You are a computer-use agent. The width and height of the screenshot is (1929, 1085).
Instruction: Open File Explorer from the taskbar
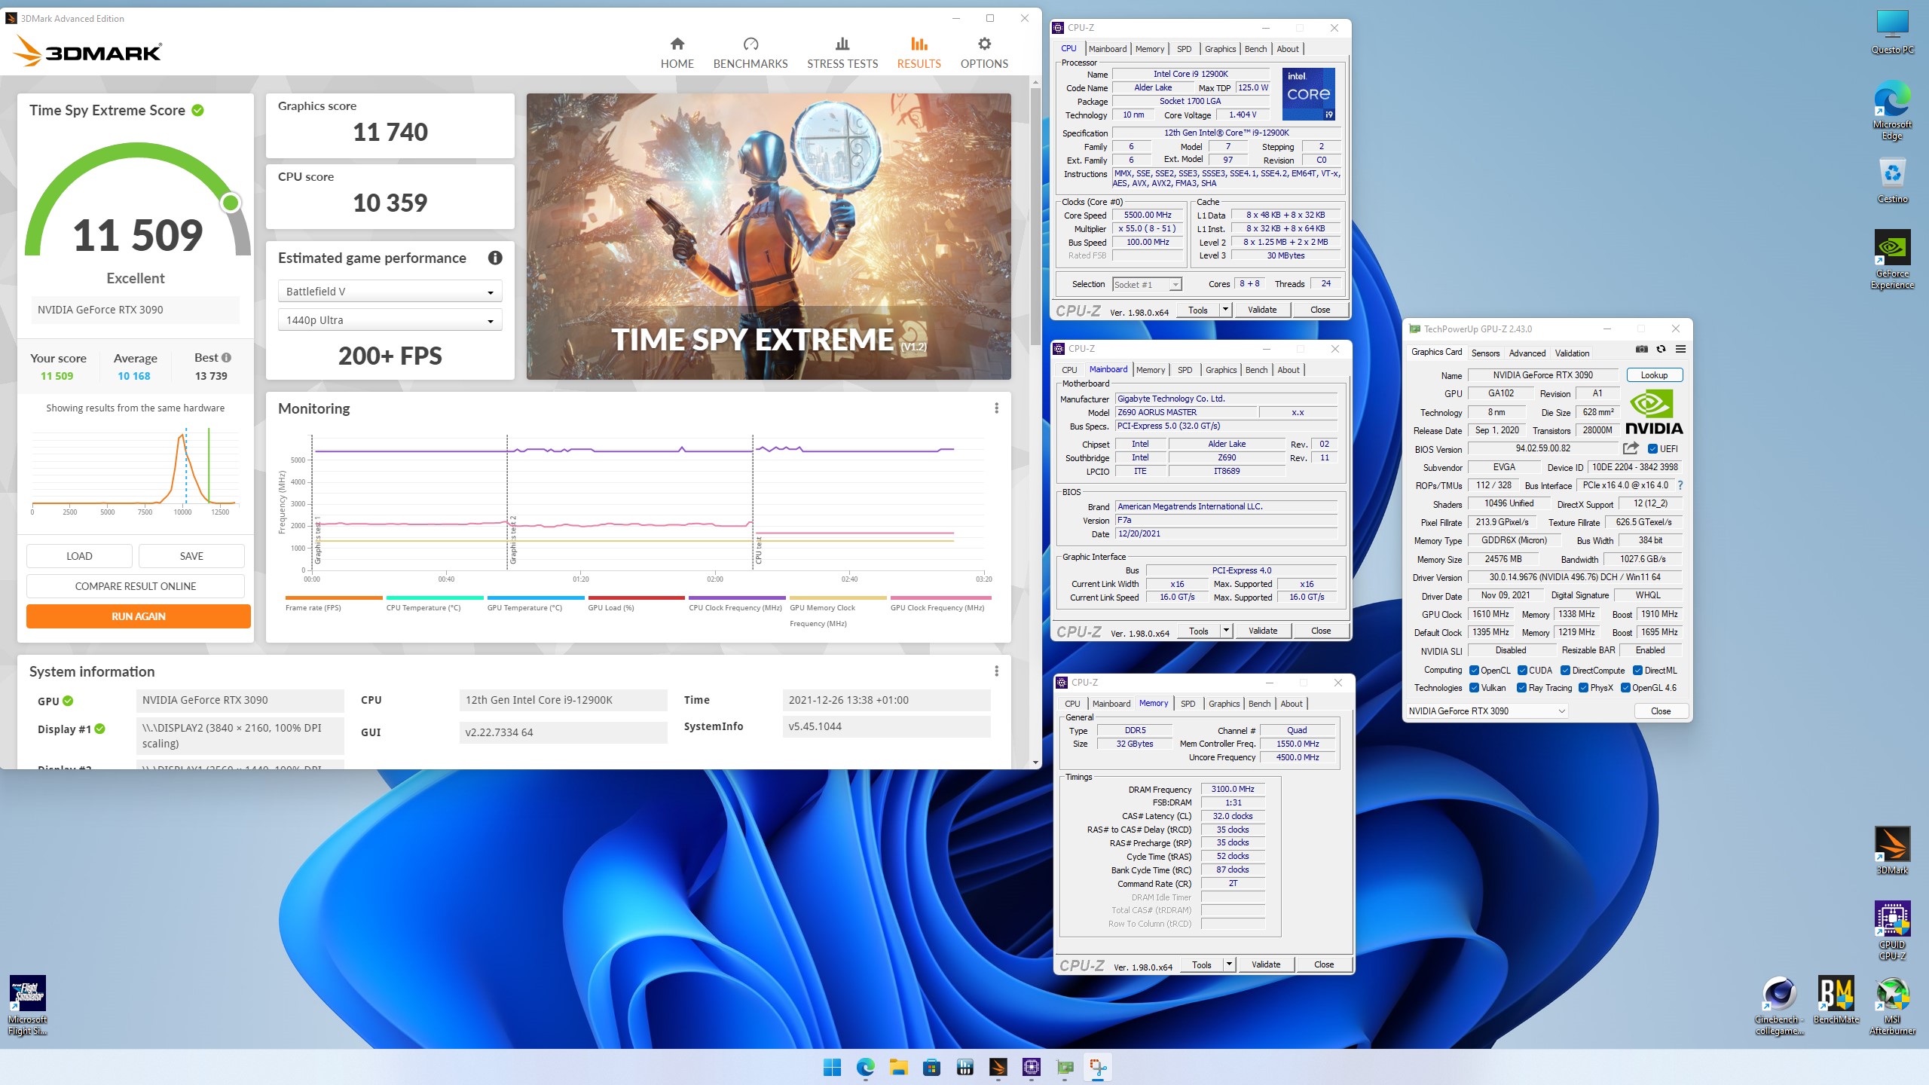(898, 1067)
